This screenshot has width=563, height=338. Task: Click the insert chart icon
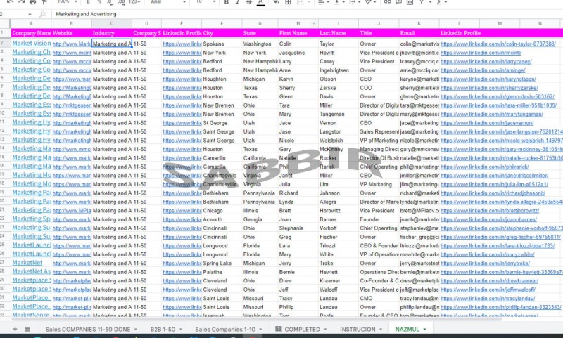(410, 2)
